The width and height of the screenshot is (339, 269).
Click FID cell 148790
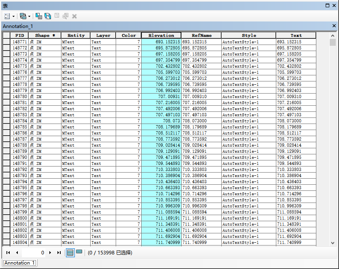(x=19, y=157)
